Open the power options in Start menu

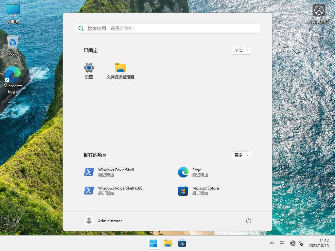point(248,221)
